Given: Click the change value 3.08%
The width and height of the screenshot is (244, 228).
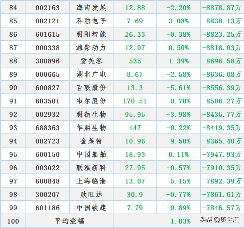Looking at the screenshot, I should point(179,21).
